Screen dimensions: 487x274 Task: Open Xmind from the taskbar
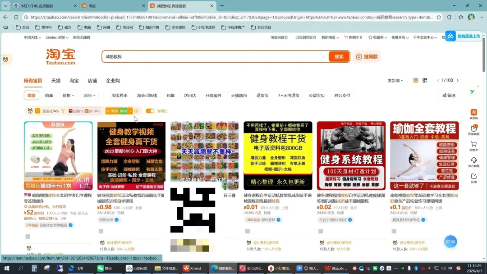(192, 268)
